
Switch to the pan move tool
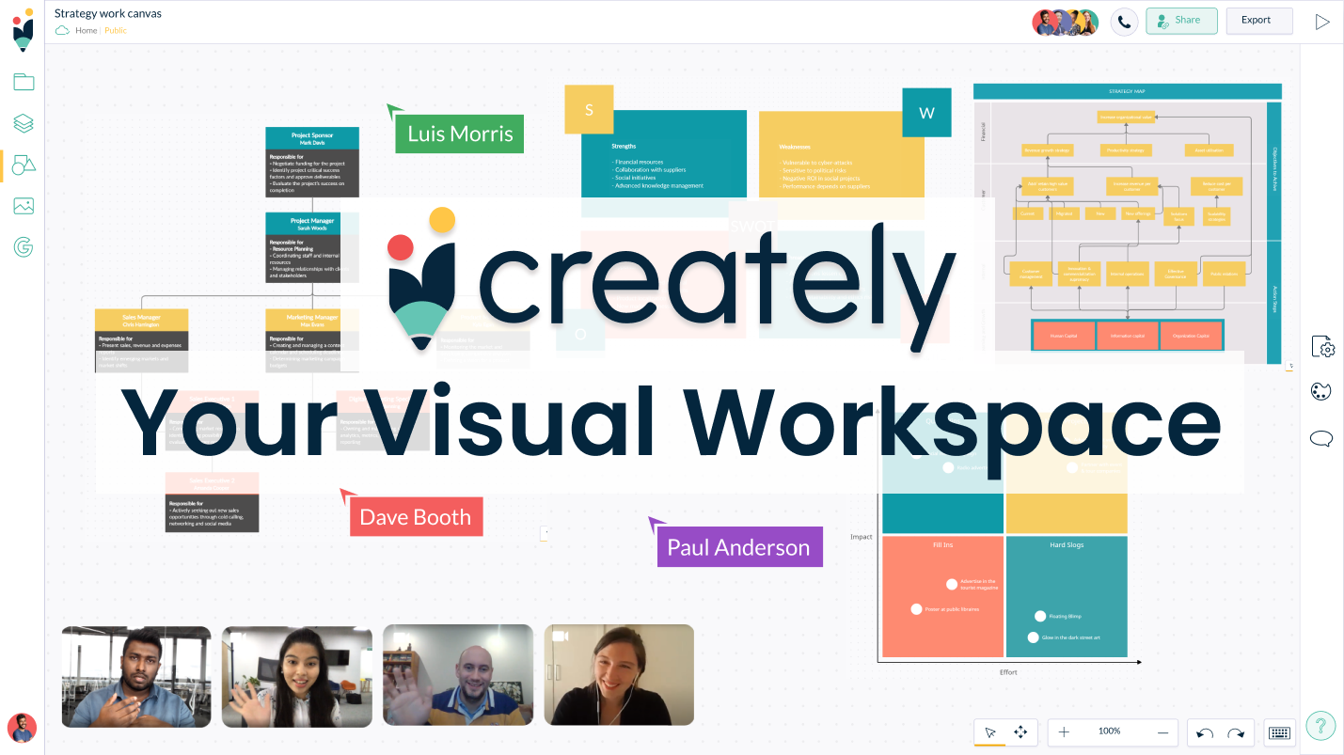[1020, 731]
